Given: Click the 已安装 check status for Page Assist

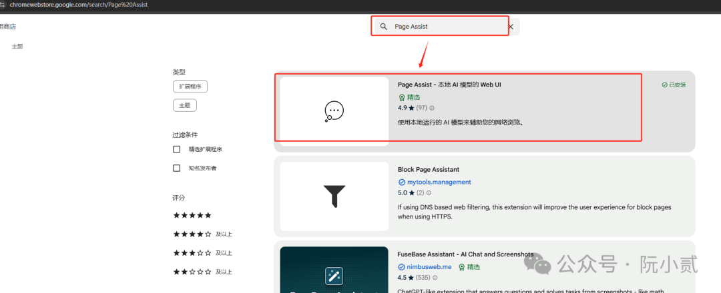Looking at the screenshot, I should (674, 85).
